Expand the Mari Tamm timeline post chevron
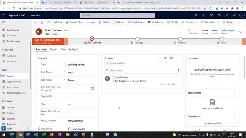Viewport: 246px width, 138px height. click(x=177, y=84)
